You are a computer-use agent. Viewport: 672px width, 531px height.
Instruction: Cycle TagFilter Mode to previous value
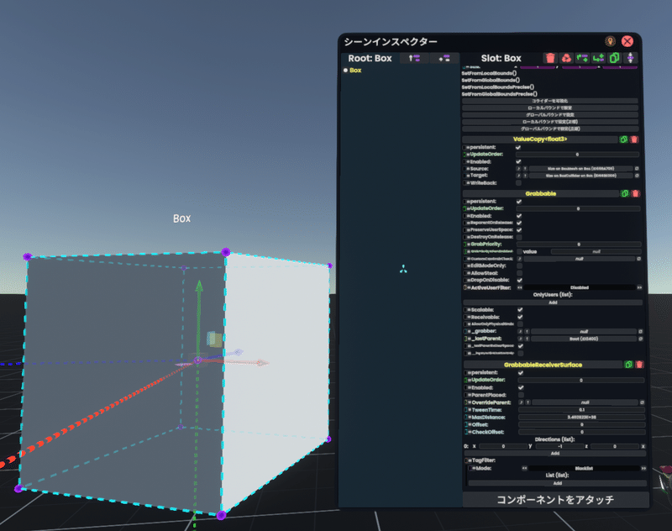[524, 469]
